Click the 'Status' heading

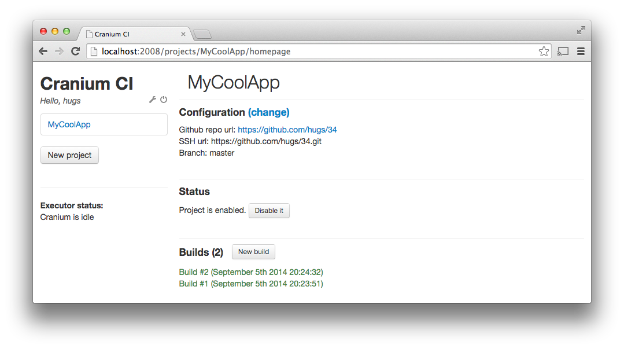[x=194, y=192]
